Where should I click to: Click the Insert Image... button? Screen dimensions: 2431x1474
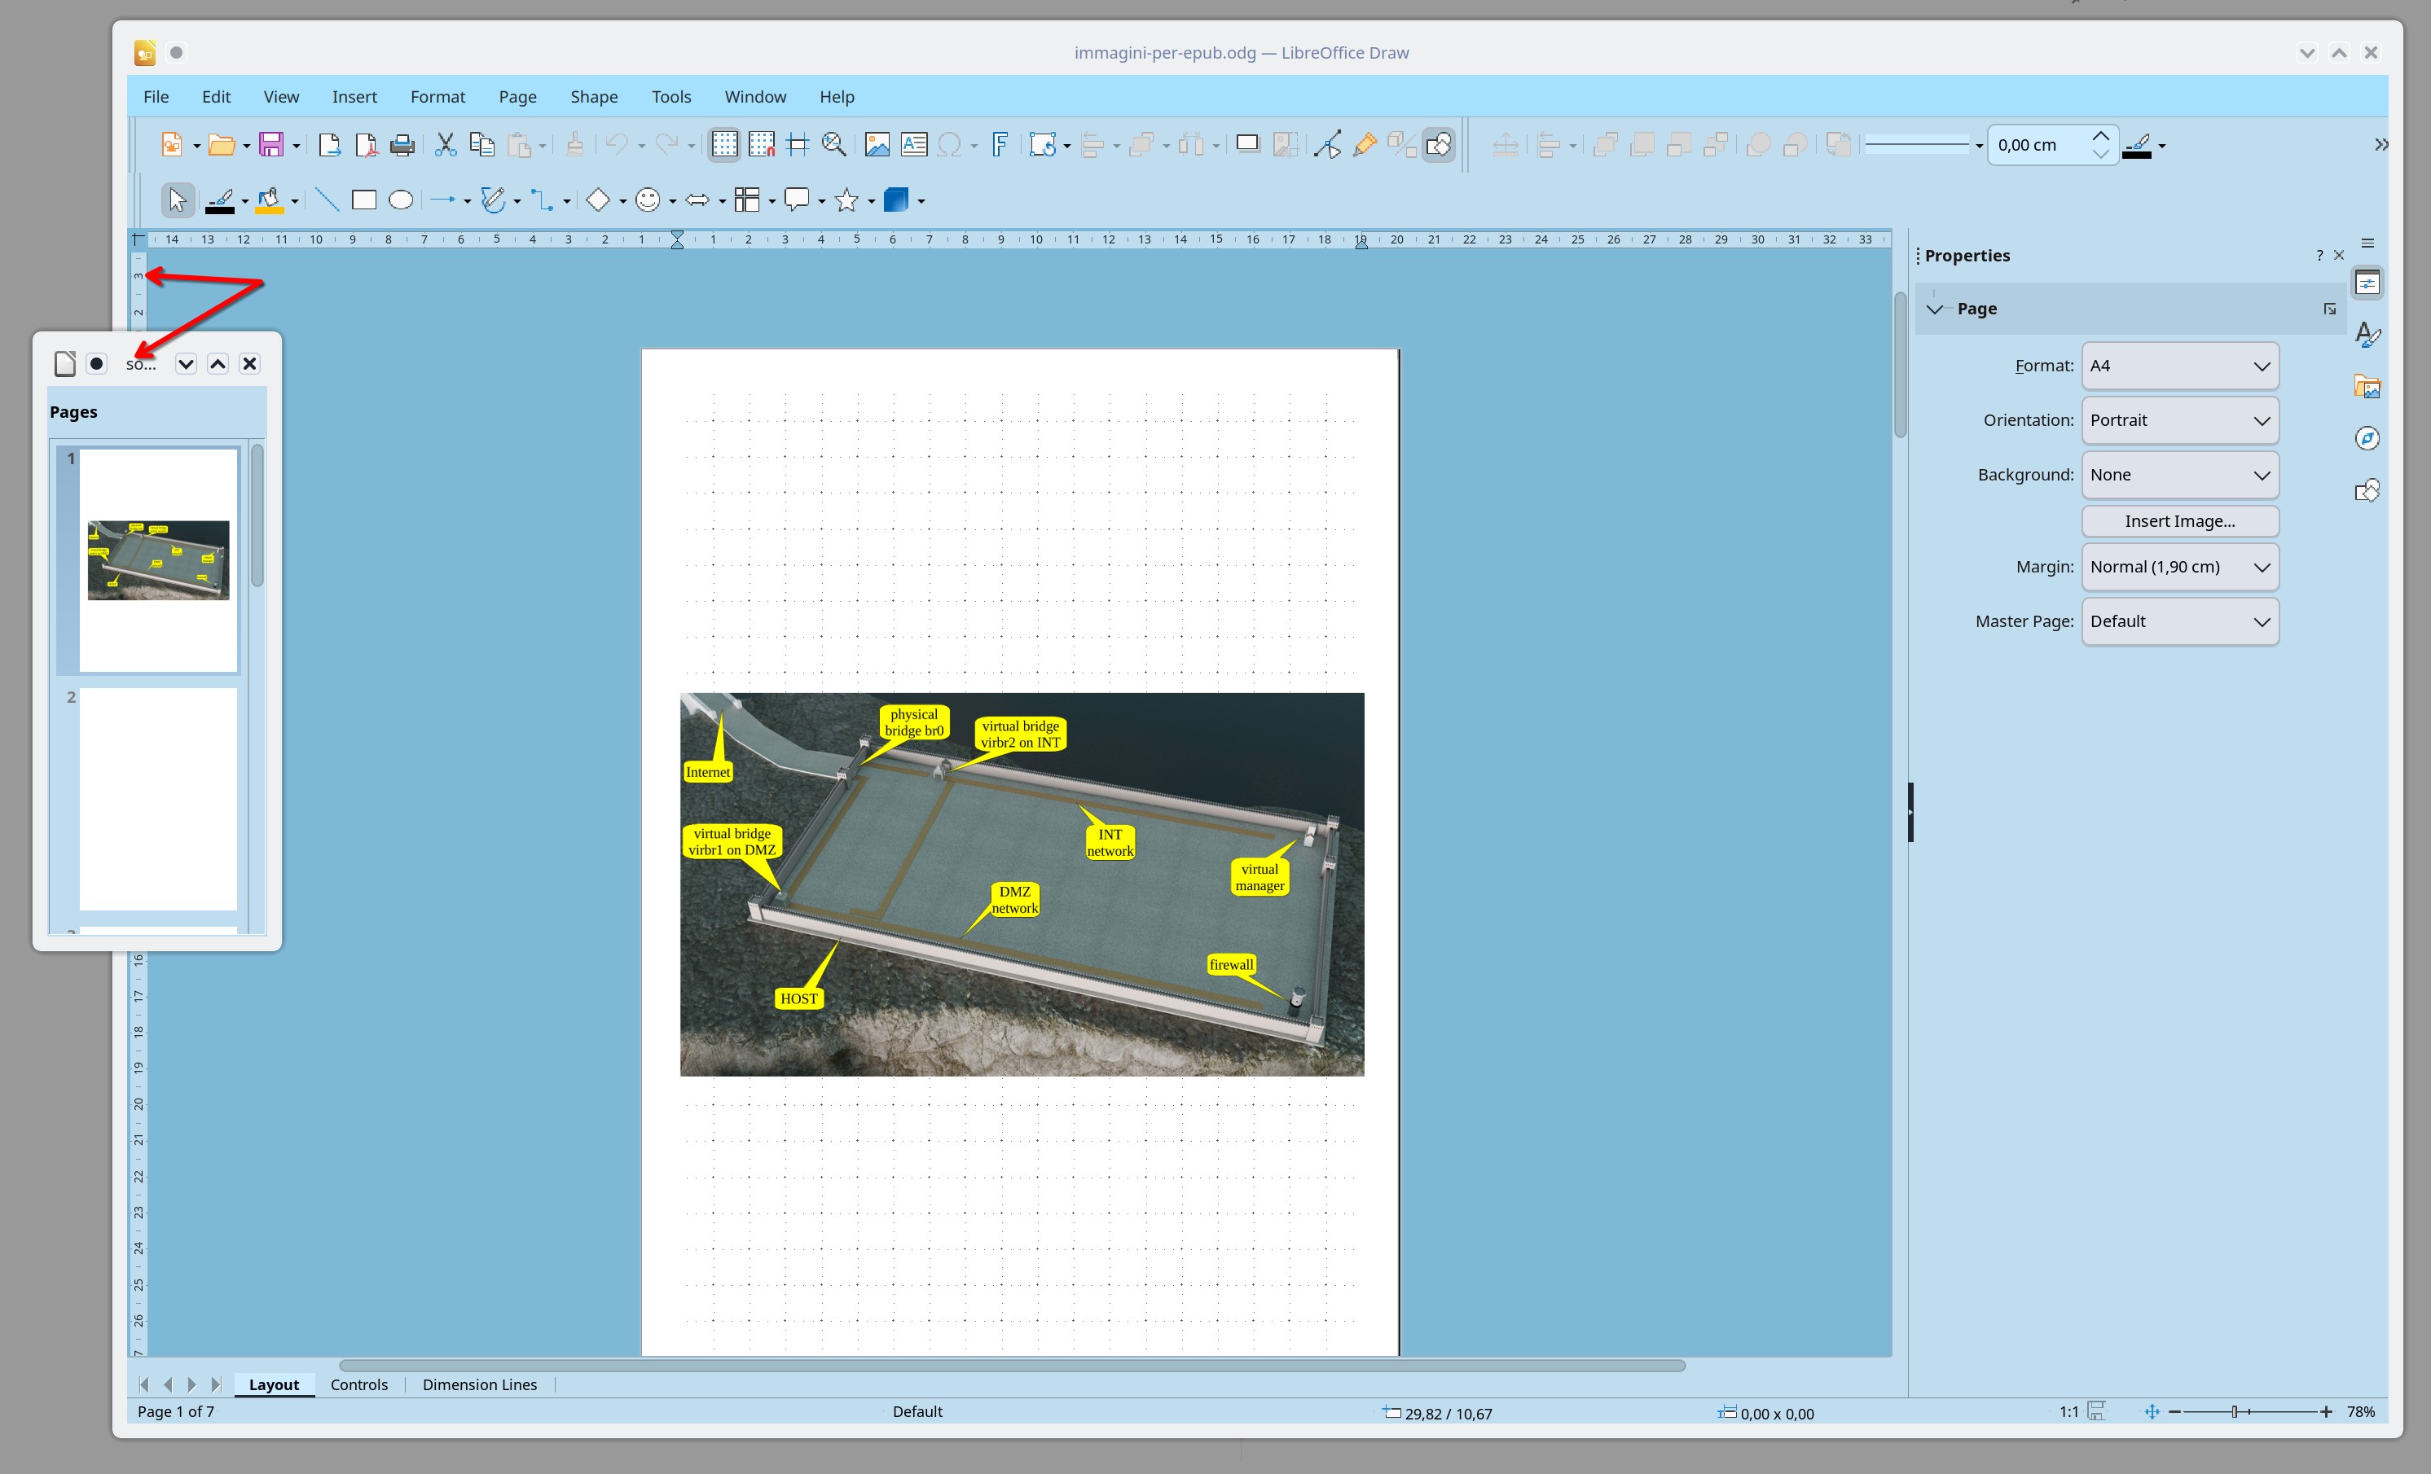2179,520
